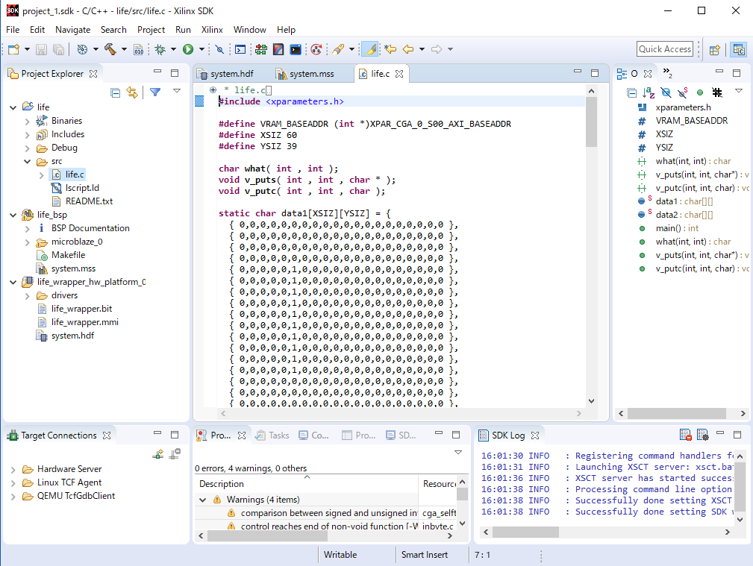Select the C/C++ perspective icon
This screenshot has width=753, height=566.
739,49
